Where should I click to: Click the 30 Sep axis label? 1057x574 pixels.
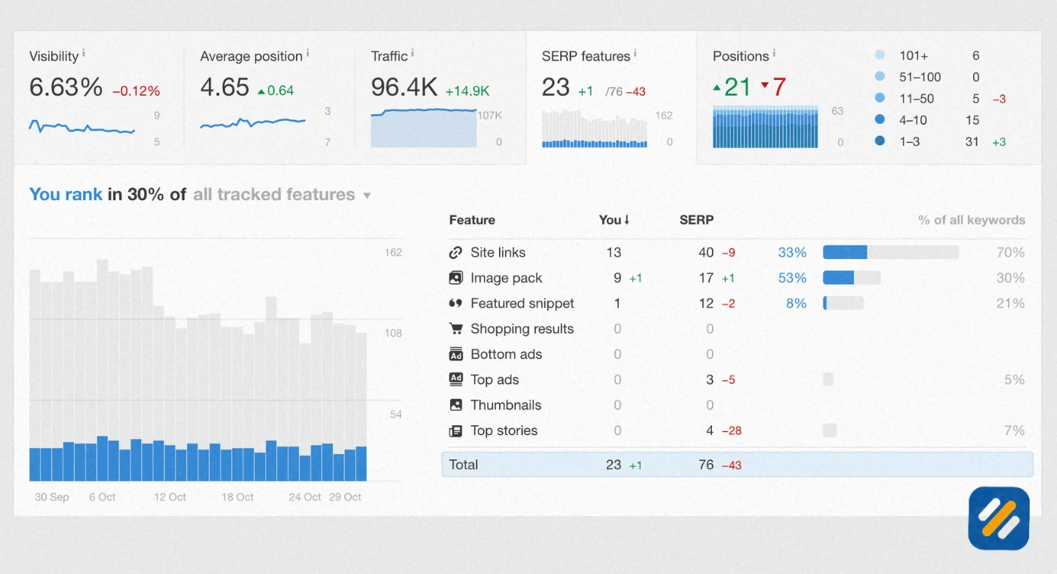tap(52, 497)
